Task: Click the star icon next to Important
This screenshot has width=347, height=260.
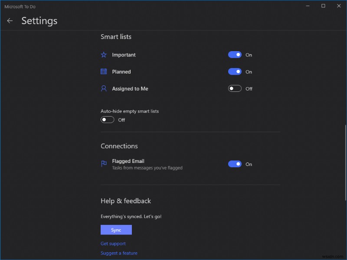Action: point(103,55)
